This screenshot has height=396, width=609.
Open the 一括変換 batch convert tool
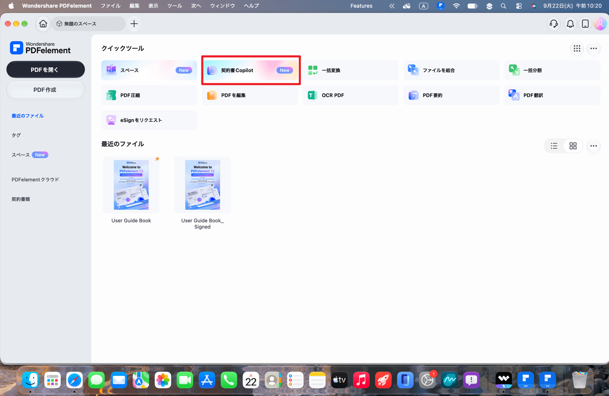pos(351,70)
